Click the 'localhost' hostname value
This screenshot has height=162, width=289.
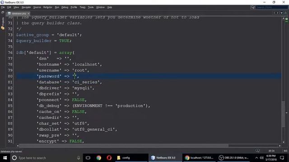click(x=86, y=64)
